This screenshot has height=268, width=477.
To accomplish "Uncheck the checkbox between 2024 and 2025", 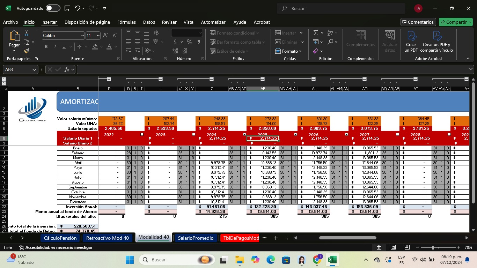I will coord(244,134).
